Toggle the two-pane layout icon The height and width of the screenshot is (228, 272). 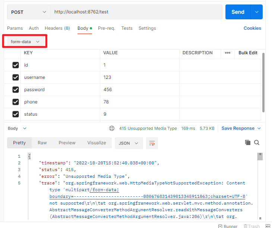[268, 226]
